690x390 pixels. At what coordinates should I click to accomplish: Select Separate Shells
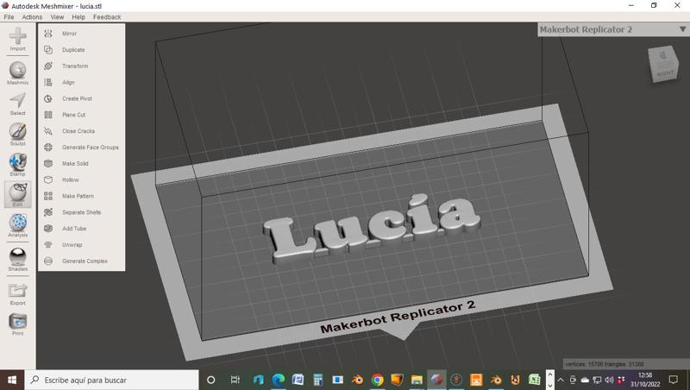(x=81, y=212)
